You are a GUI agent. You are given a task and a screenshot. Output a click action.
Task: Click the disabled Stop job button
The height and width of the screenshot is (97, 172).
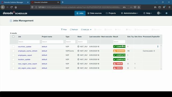129,30
